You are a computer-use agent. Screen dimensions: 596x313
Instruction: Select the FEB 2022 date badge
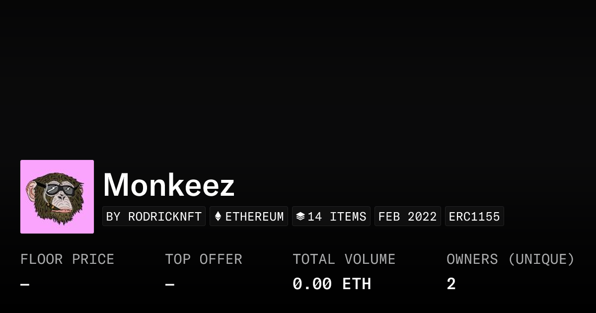coord(408,217)
